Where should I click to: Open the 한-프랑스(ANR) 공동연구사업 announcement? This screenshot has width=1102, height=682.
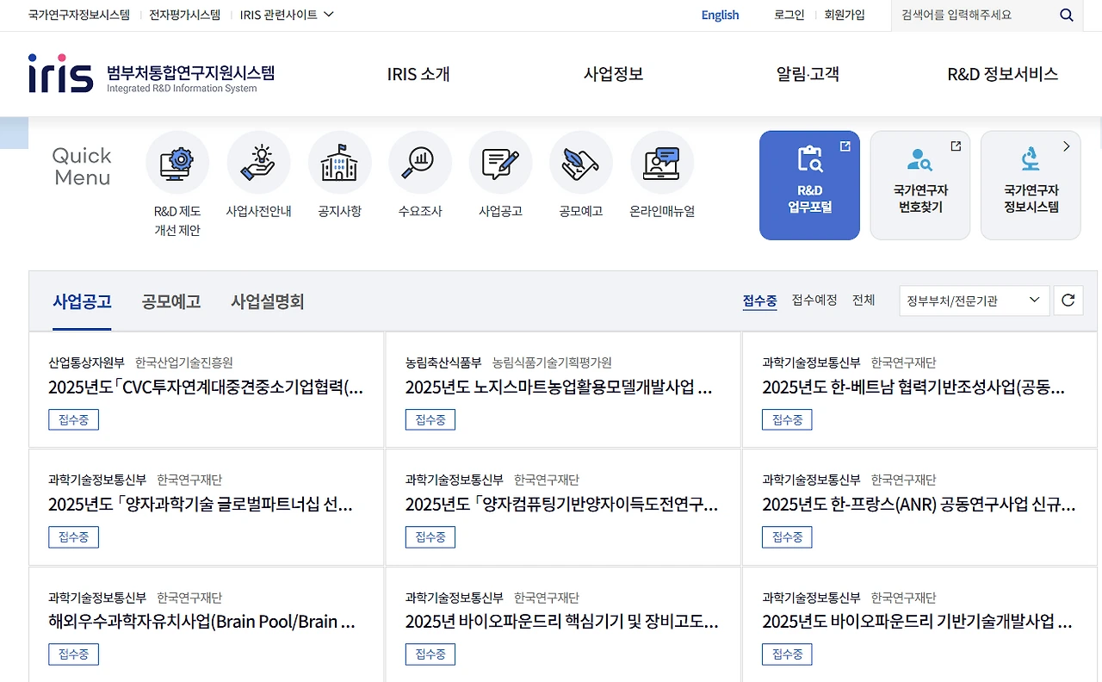coord(919,505)
